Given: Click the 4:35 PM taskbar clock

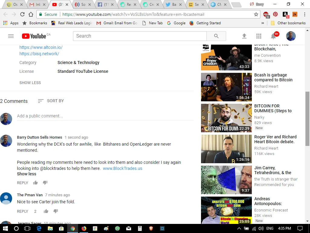Looking at the screenshot, I should coord(285,229).
